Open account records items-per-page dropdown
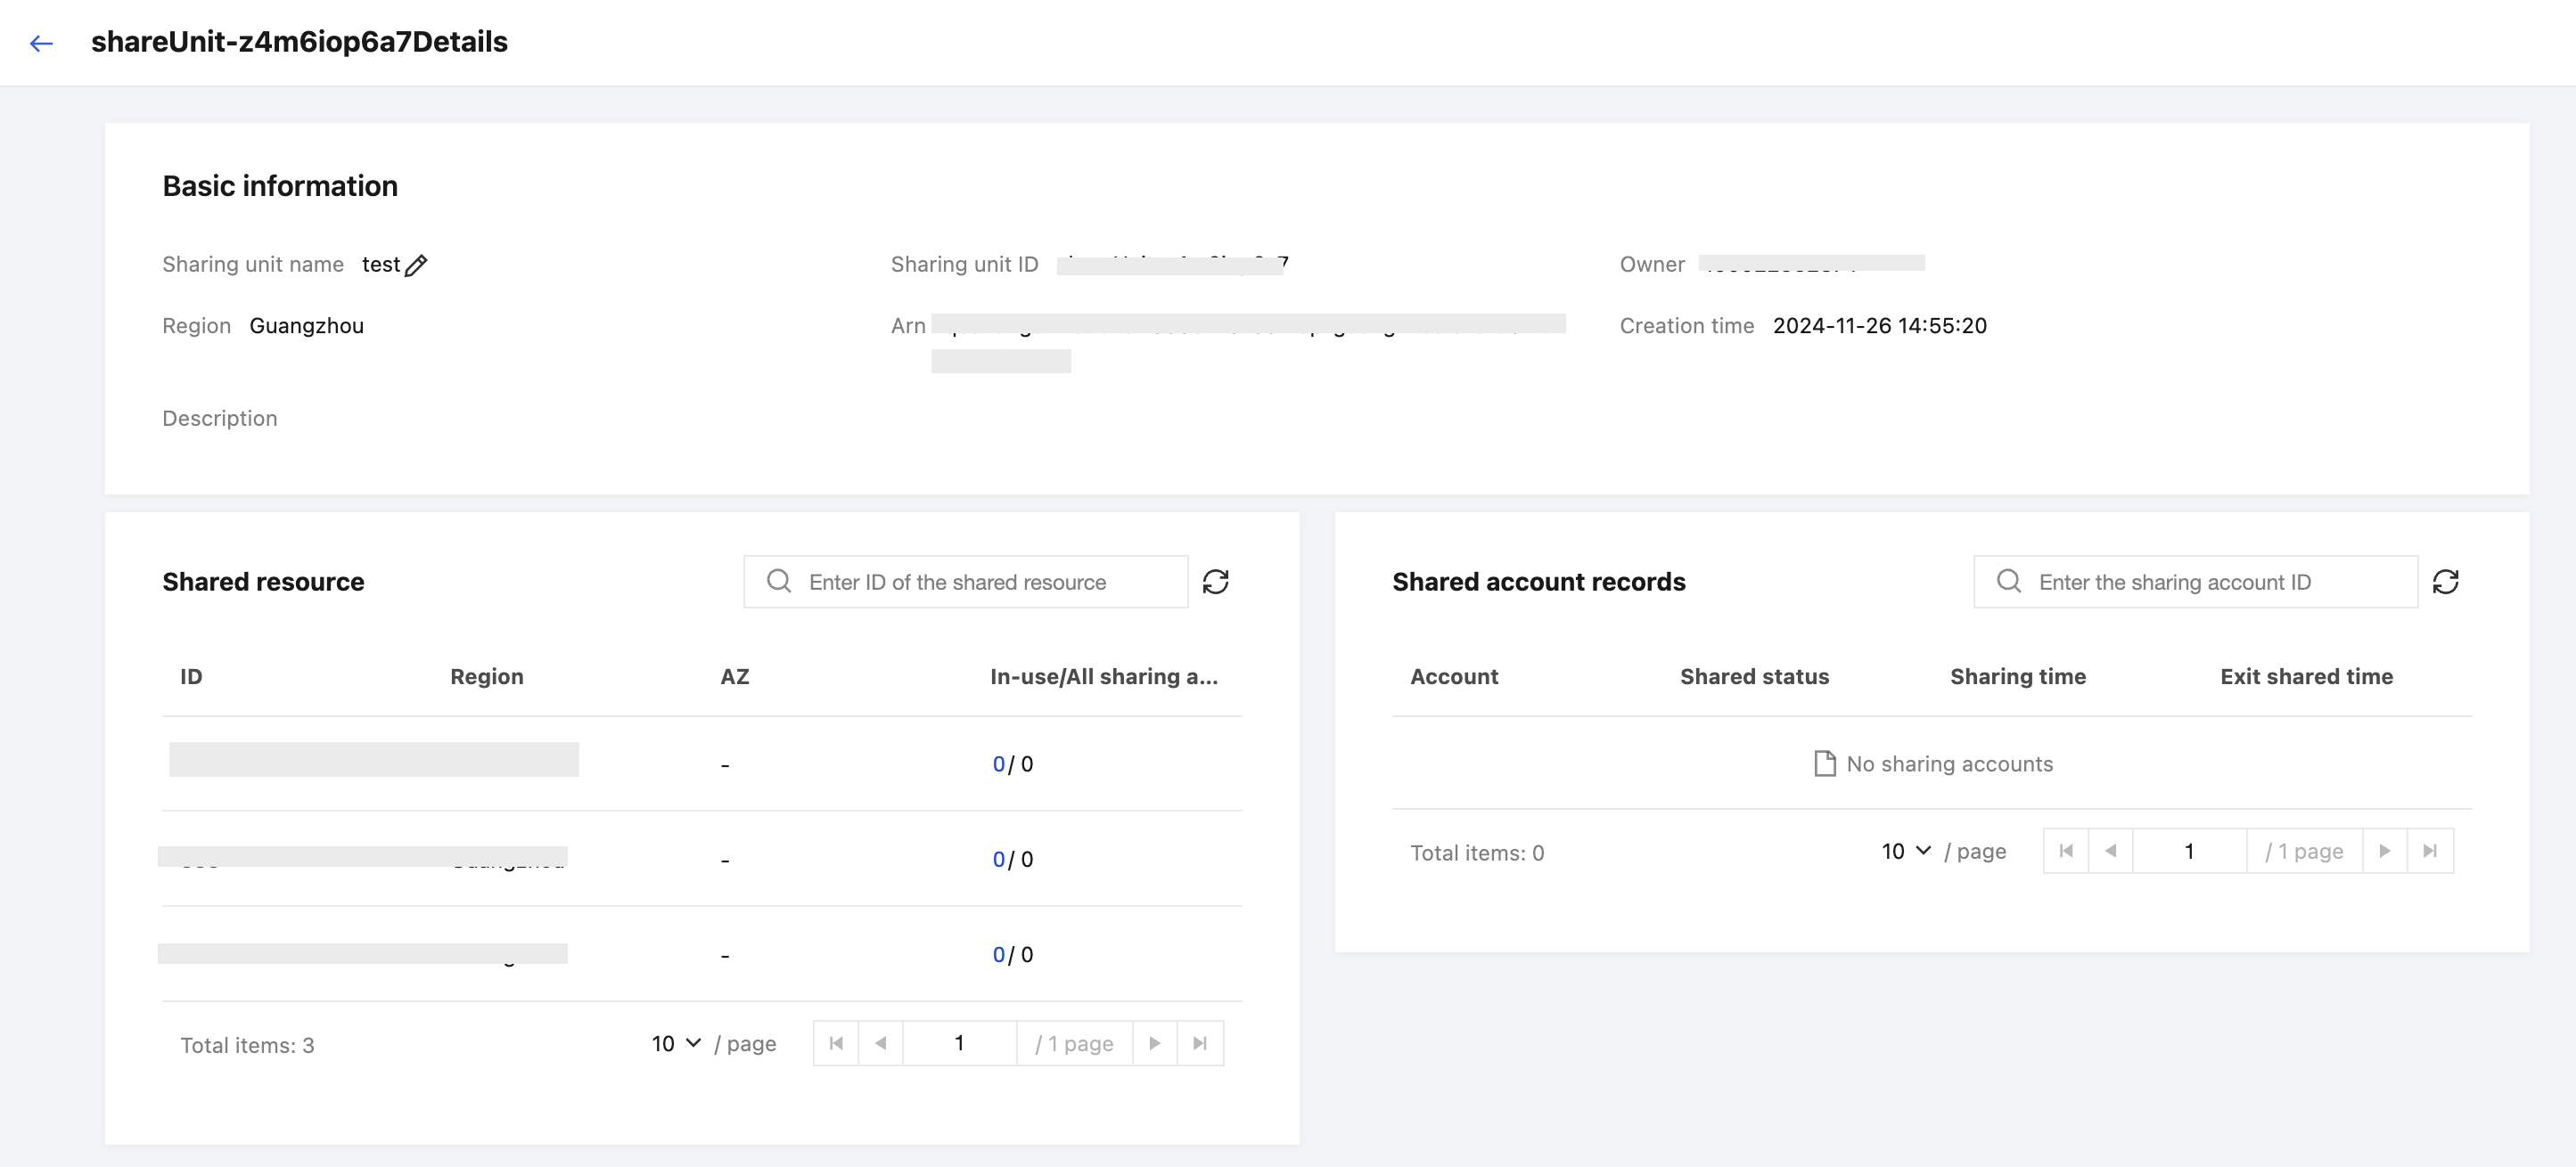Viewport: 2576px width, 1167px height. [1906, 852]
